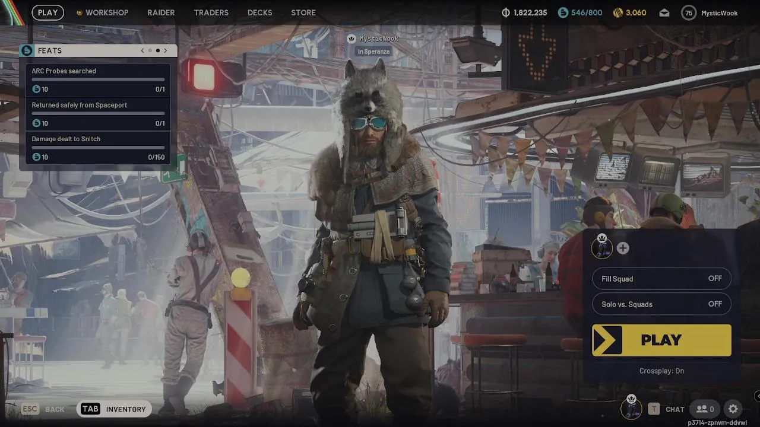The width and height of the screenshot is (760, 427).
Task: Toggle Solo vs. Squads option
Action: (661, 304)
